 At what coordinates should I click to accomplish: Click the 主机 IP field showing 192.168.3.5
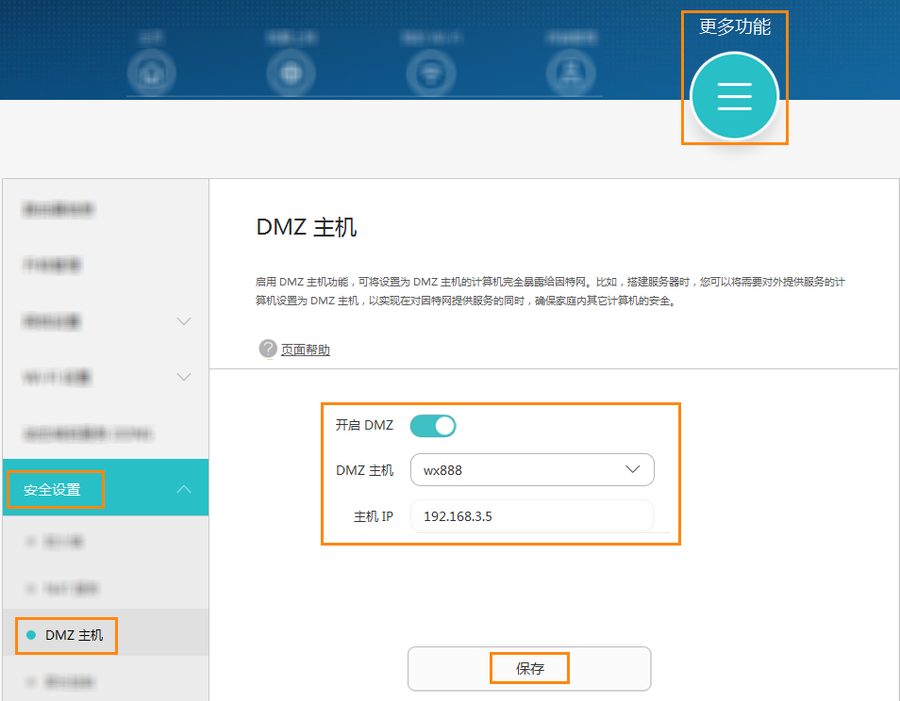coord(532,516)
